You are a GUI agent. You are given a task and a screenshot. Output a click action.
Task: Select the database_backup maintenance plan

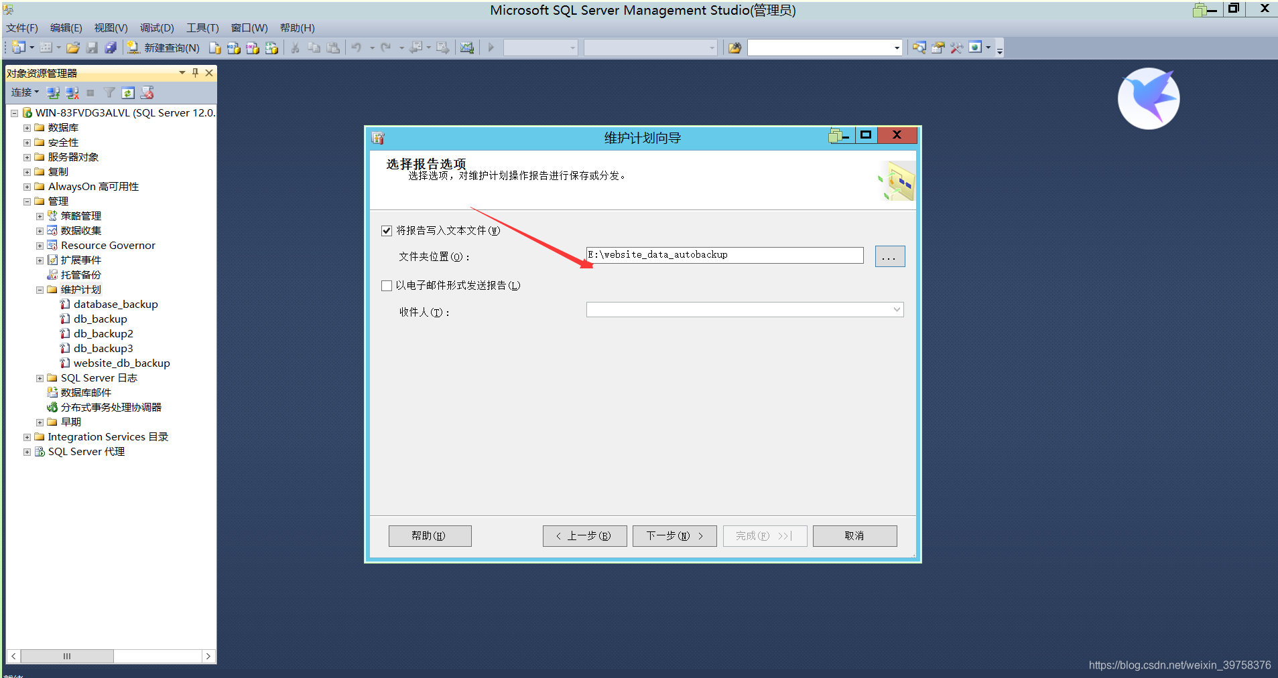[x=116, y=305]
